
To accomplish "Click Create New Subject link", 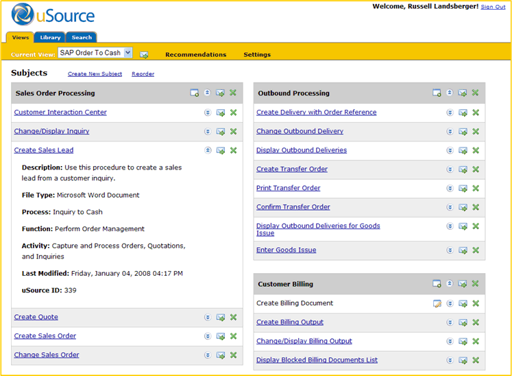I will (x=95, y=74).
